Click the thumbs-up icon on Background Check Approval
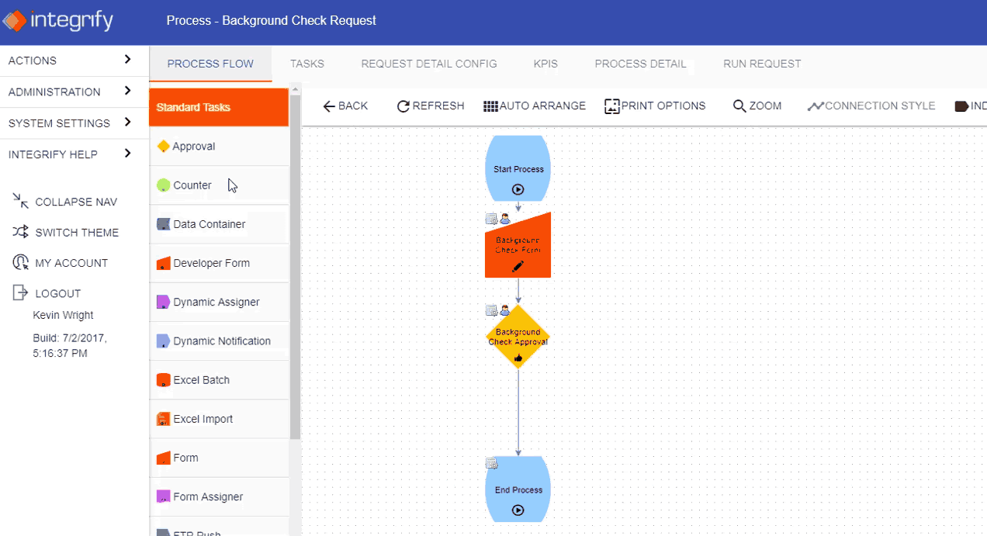The height and width of the screenshot is (536, 987). tap(518, 359)
